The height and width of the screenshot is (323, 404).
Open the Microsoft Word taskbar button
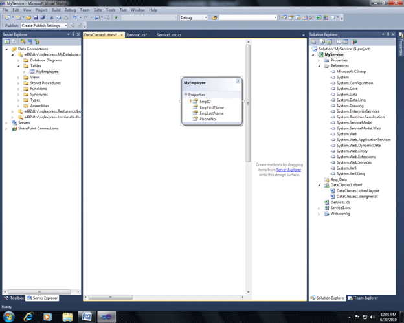click(87, 317)
